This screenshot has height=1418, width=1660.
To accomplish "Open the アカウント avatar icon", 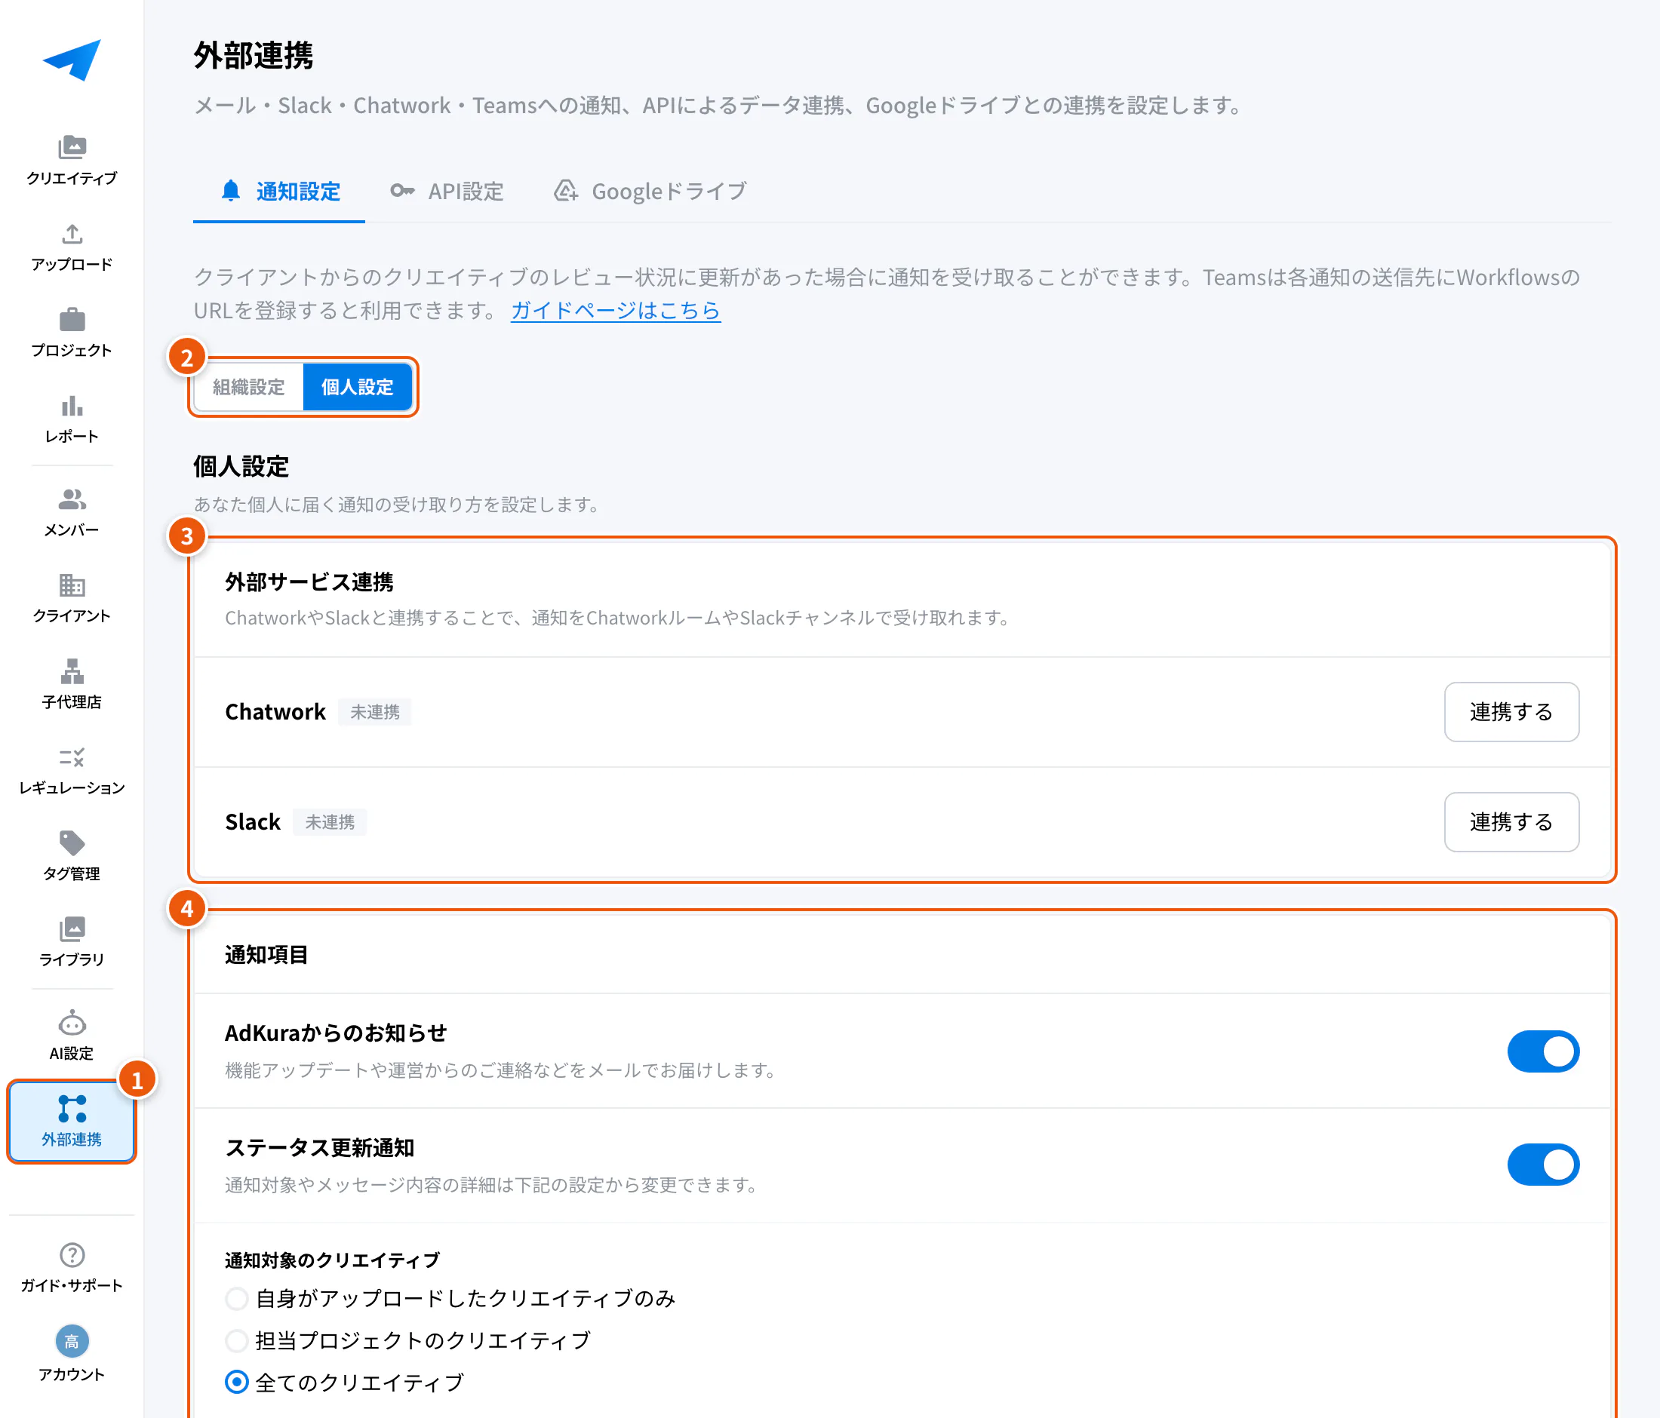I will coord(72,1342).
